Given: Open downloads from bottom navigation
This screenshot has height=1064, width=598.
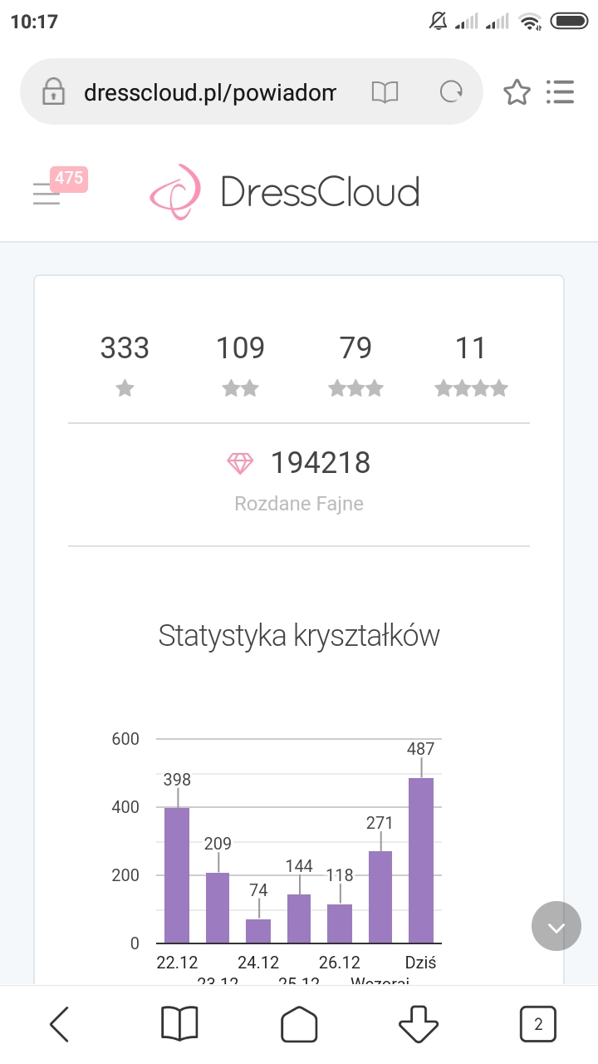Looking at the screenshot, I should [419, 1024].
